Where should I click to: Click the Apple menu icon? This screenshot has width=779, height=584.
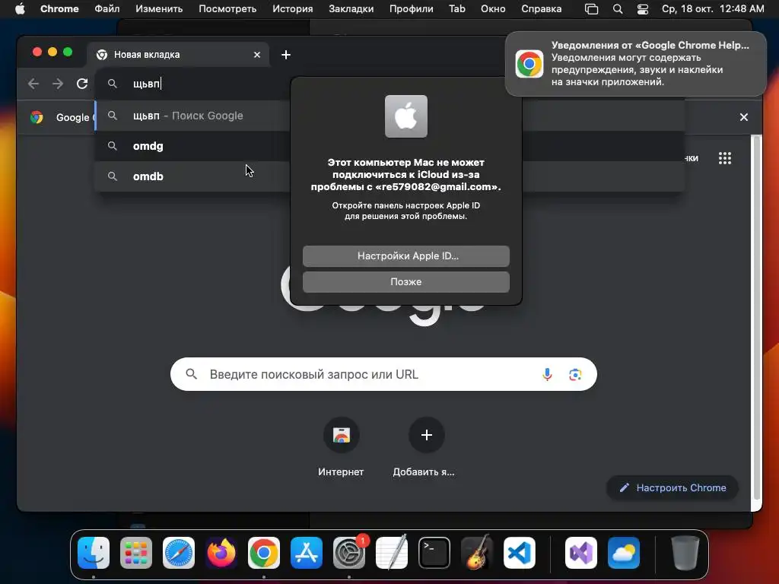click(20, 9)
